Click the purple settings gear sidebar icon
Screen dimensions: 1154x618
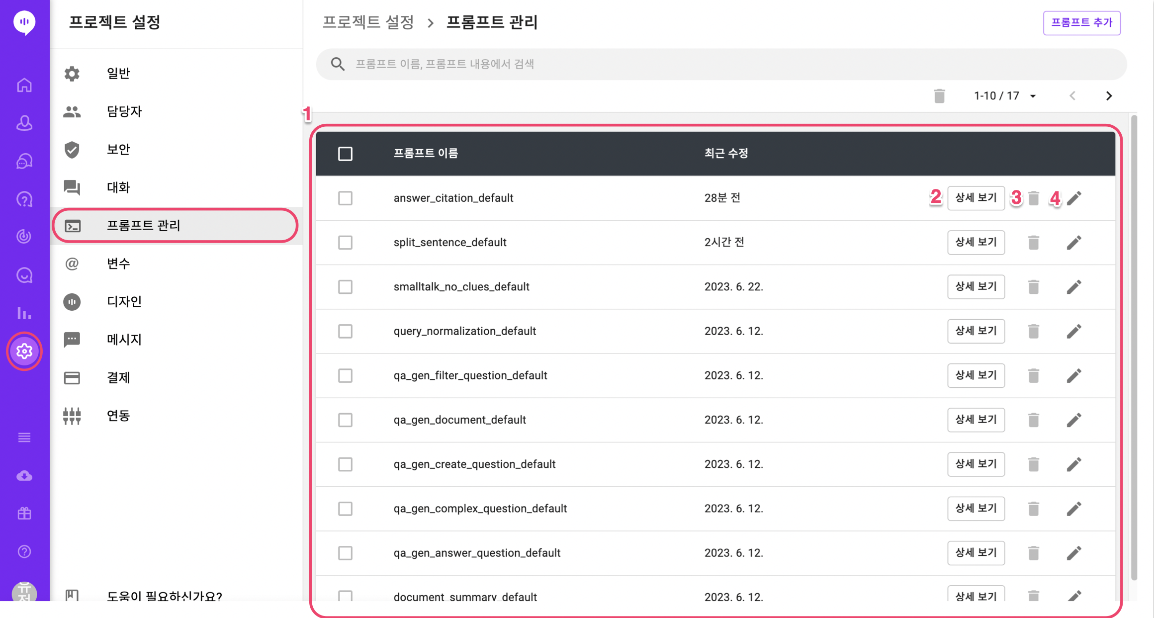pos(24,351)
